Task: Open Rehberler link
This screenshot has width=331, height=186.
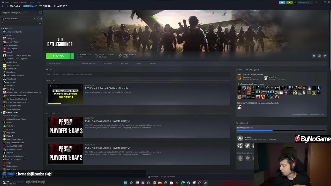Action: tap(125, 63)
